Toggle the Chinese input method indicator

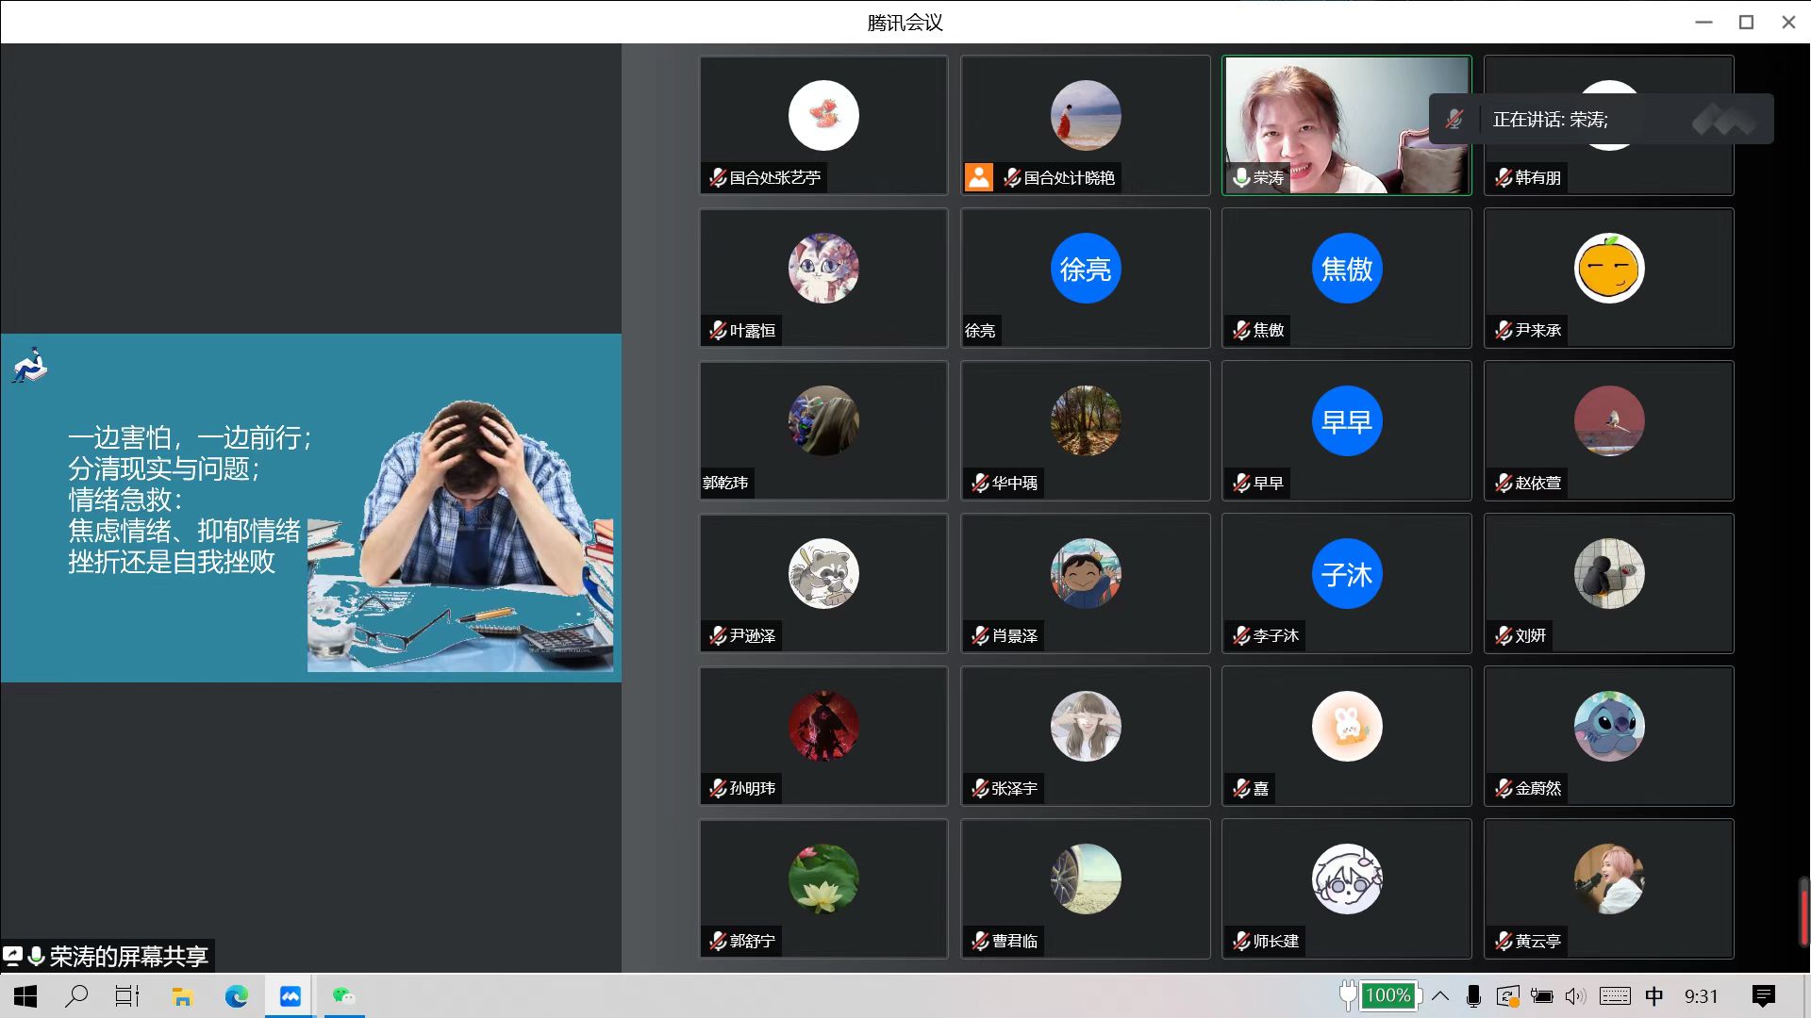pos(1654,996)
